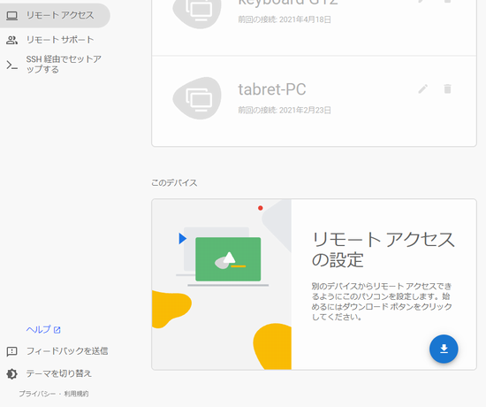The image size is (486, 407).
Task: Click the terminal prompt icon for SSH setup
Action: (x=11, y=65)
